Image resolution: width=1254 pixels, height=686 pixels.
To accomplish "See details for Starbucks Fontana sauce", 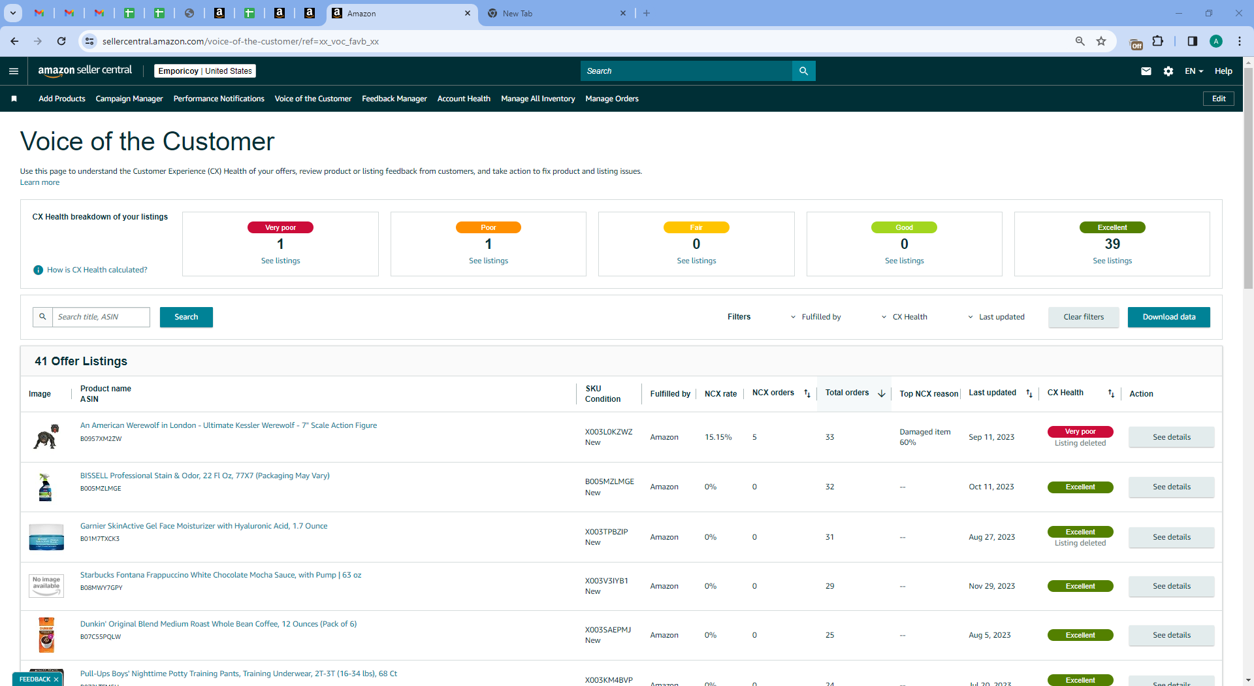I will tap(1172, 586).
